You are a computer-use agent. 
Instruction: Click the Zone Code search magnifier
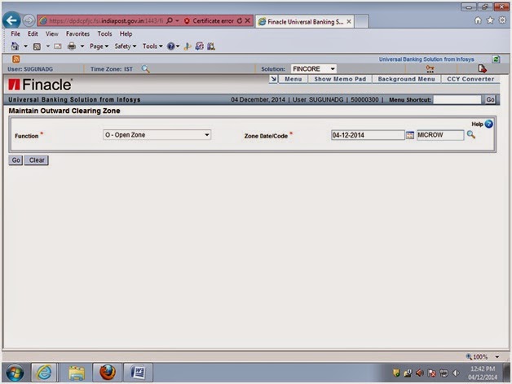pos(471,134)
